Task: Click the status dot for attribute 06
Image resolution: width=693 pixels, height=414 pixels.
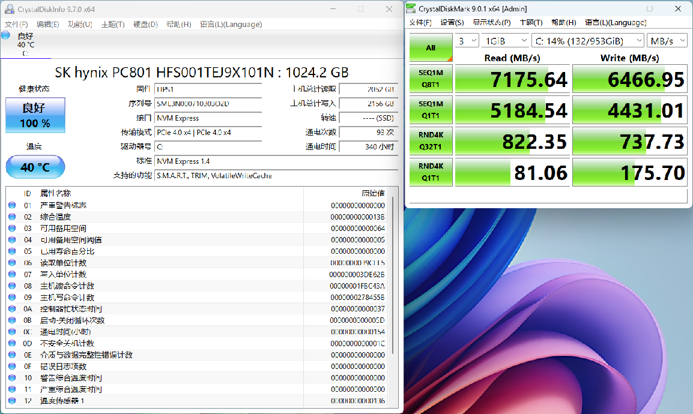Action: [12, 263]
